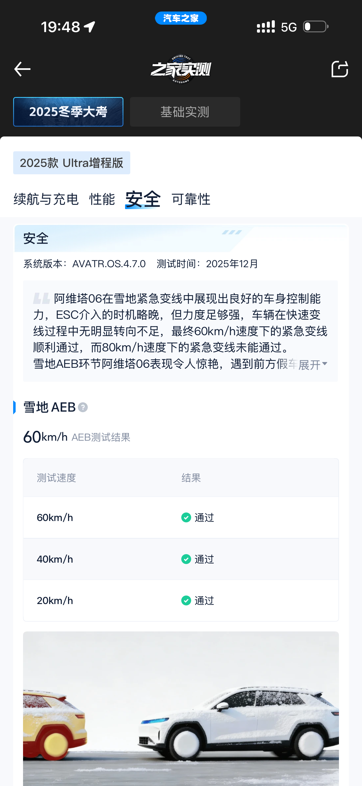Tap the battery status icon
Viewport: 362px width, 786px height.
pos(315,27)
